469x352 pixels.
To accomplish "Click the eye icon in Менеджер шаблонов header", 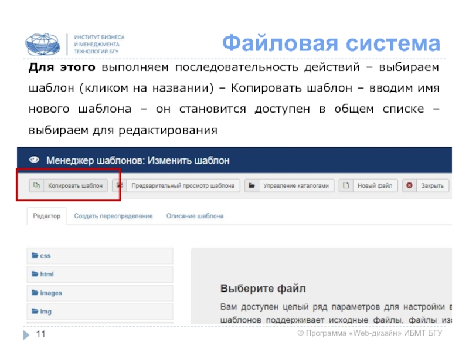I will tap(34, 160).
